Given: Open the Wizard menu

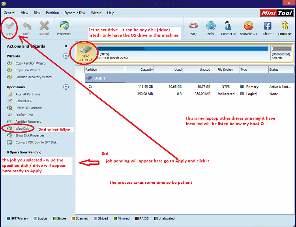Looking at the screenshot, I should [x=96, y=13].
